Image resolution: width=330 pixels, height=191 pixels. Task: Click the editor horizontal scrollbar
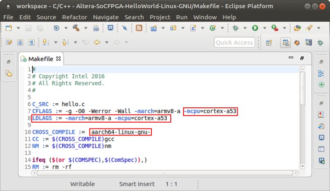point(165,173)
